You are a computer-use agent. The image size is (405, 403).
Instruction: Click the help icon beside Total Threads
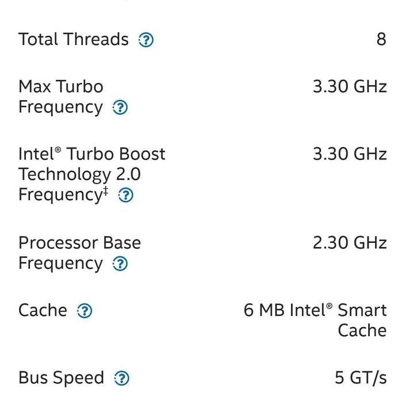(146, 40)
